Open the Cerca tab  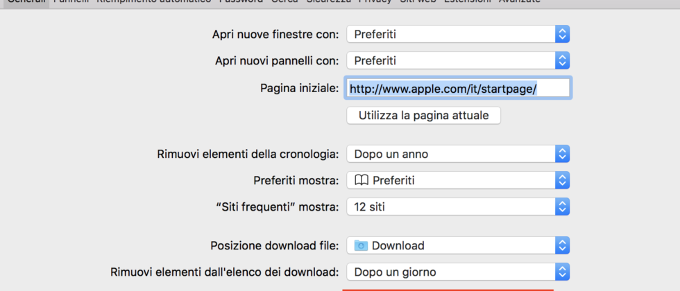[x=284, y=1]
